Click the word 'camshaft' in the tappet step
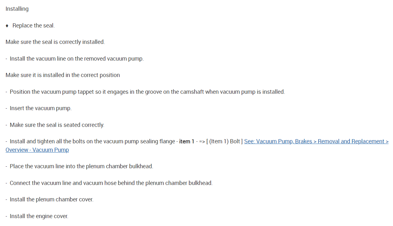 point(192,92)
